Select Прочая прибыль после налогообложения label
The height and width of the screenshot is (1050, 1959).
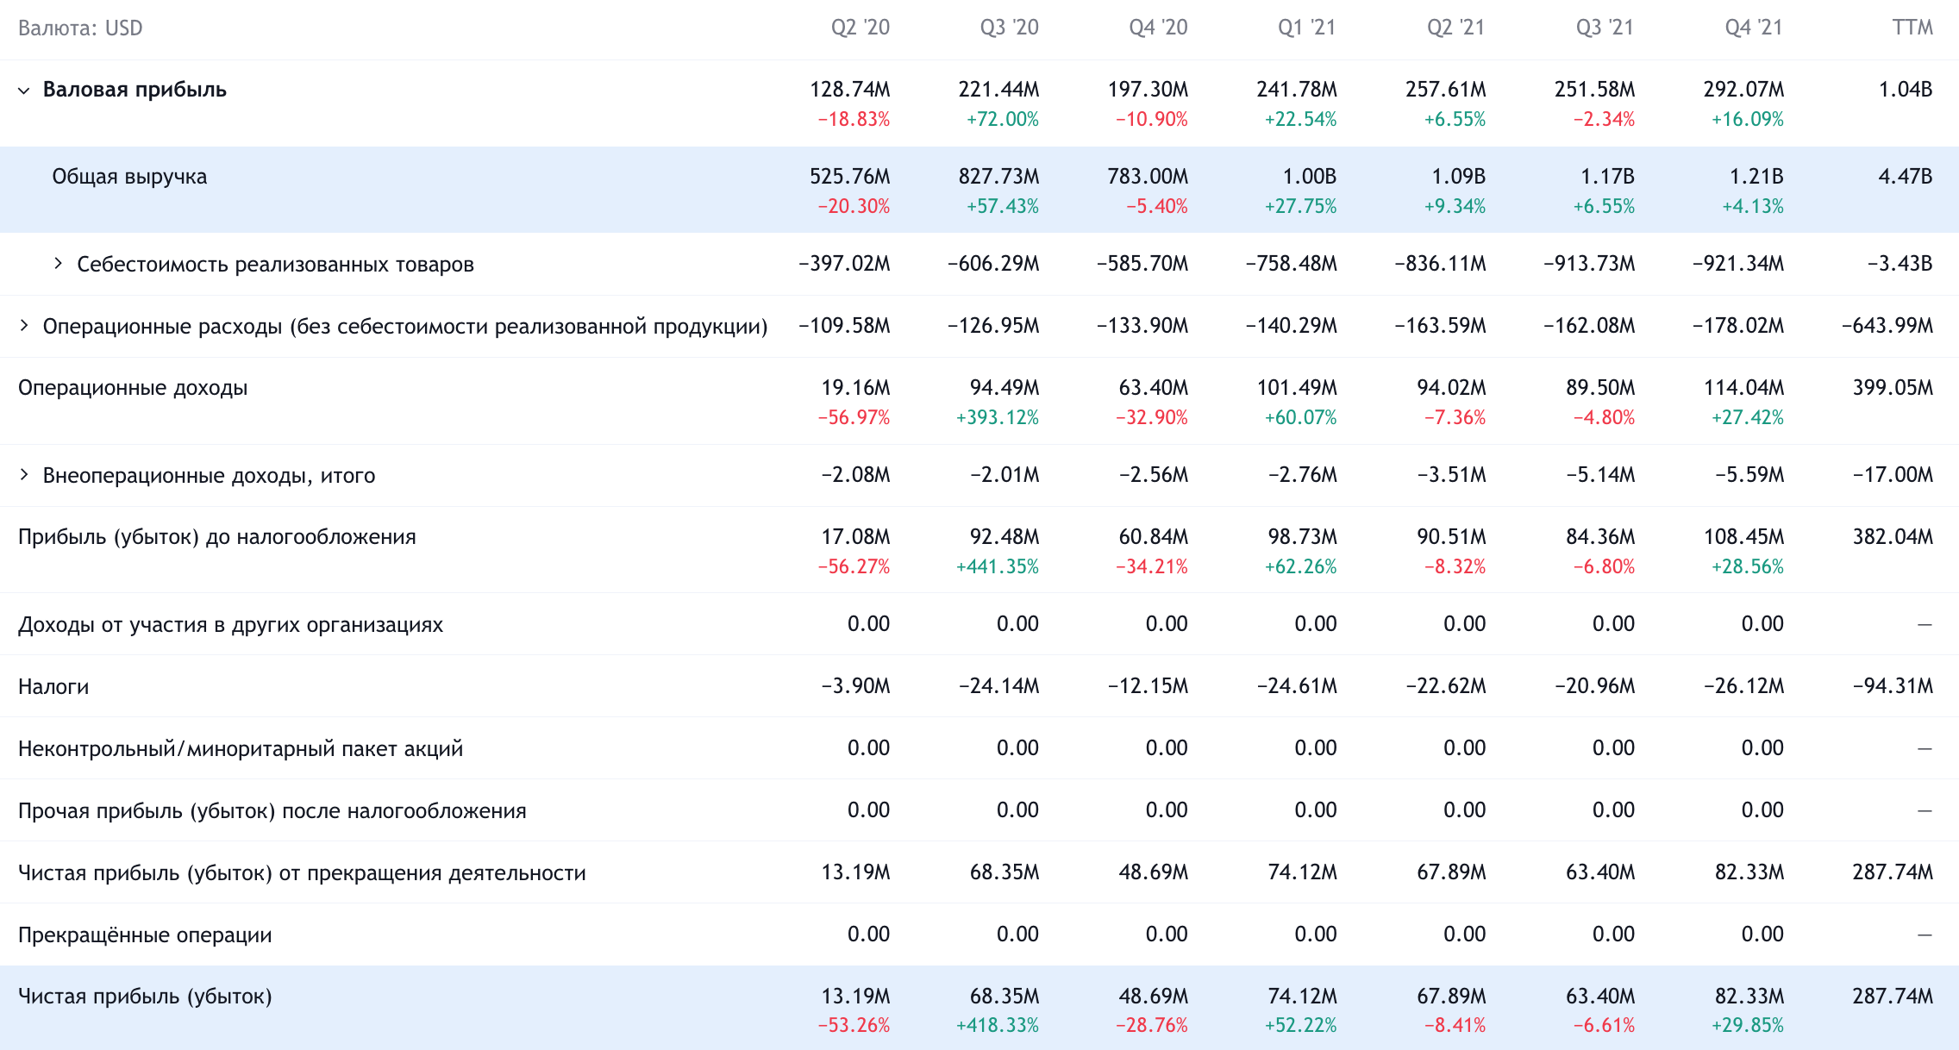tap(272, 811)
